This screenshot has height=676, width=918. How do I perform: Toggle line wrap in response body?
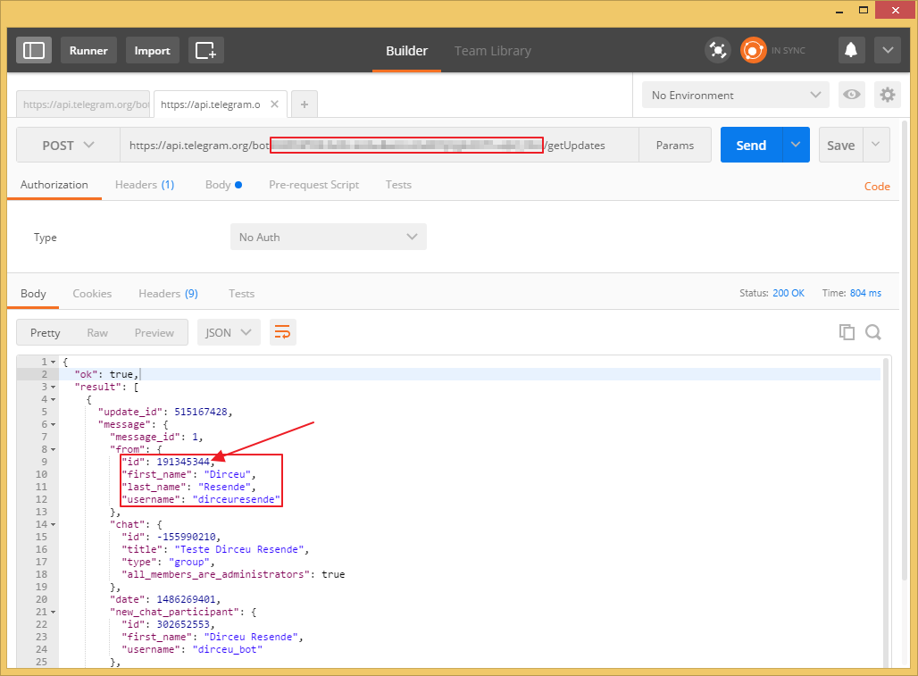tap(283, 332)
